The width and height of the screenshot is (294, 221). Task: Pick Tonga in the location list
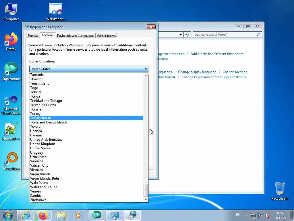pyautogui.click(x=86, y=96)
